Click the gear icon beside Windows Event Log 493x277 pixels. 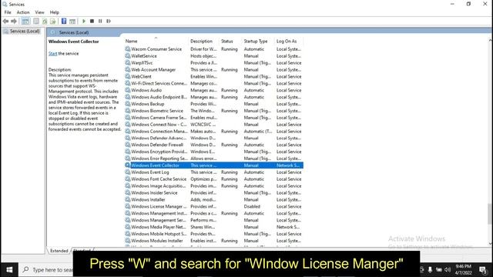coord(127,172)
